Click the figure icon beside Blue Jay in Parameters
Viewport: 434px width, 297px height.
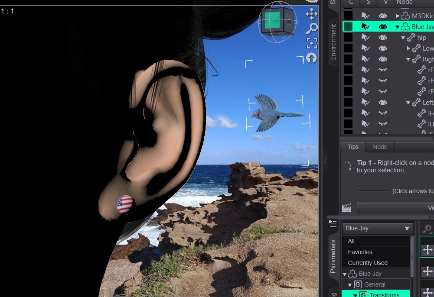click(352, 274)
